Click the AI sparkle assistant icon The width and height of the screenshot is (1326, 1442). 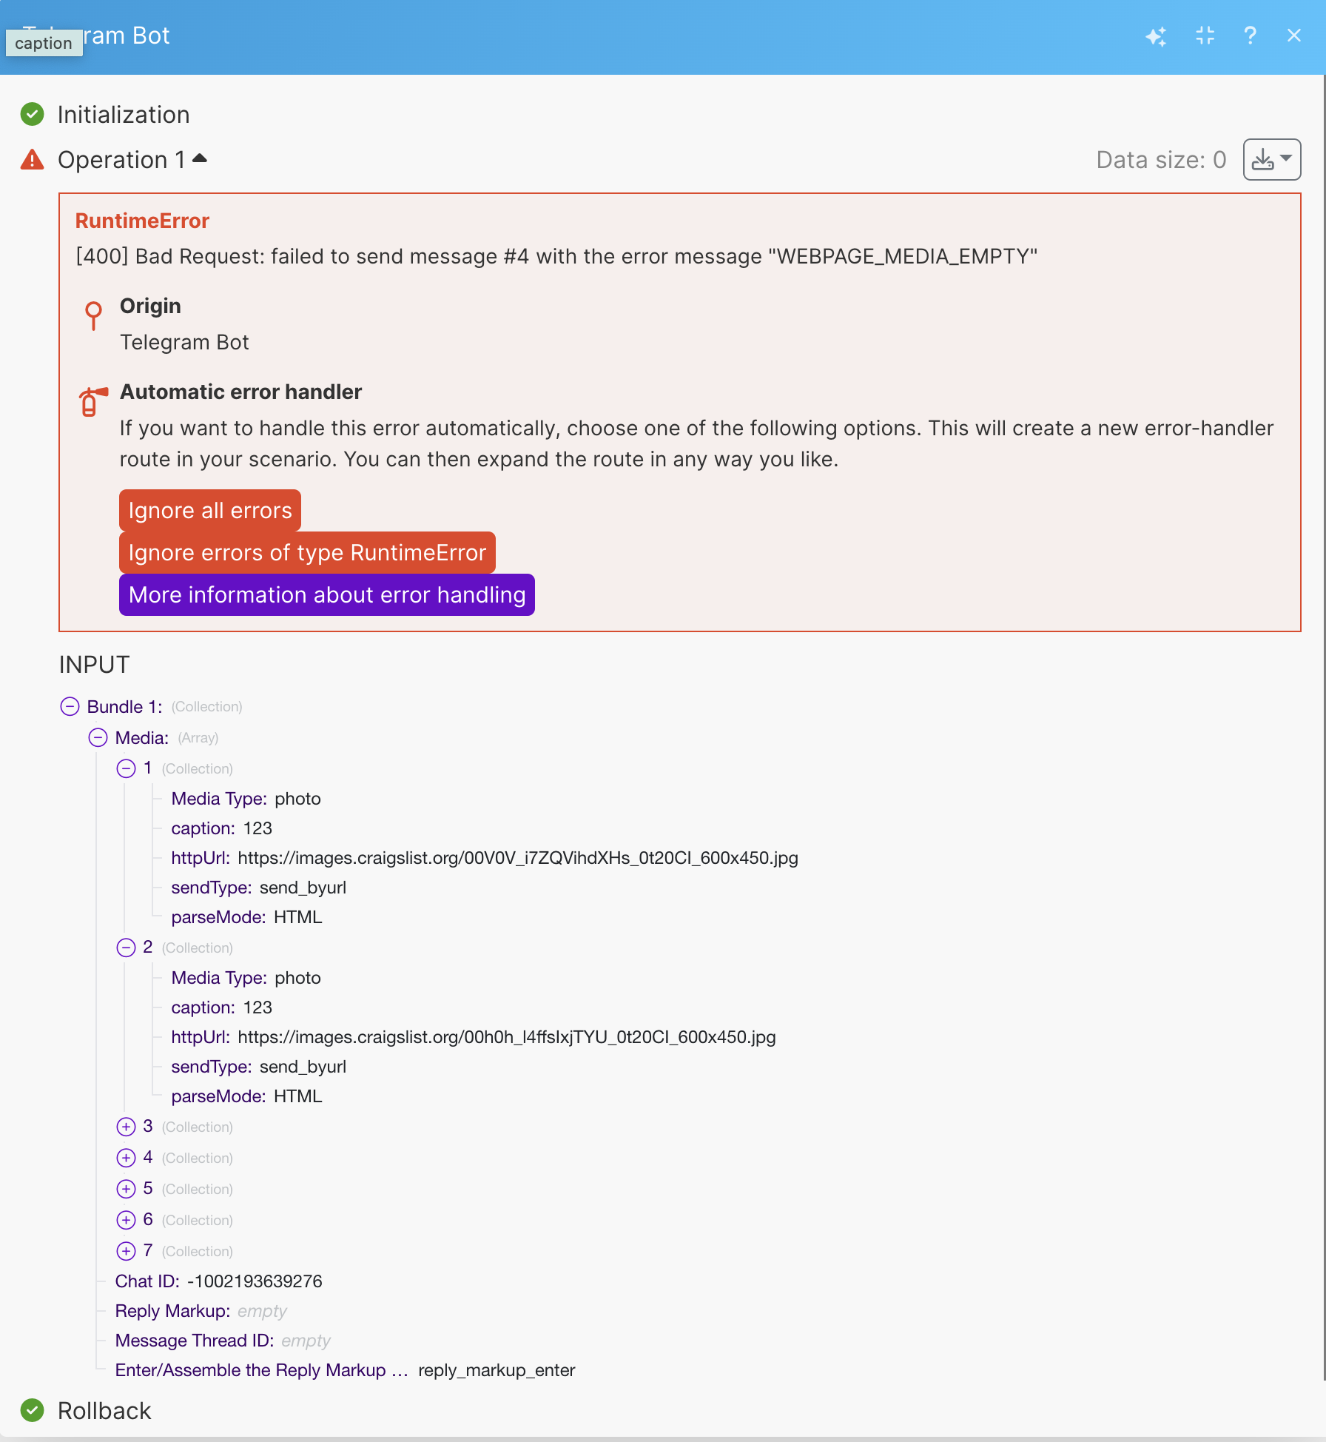point(1156,36)
